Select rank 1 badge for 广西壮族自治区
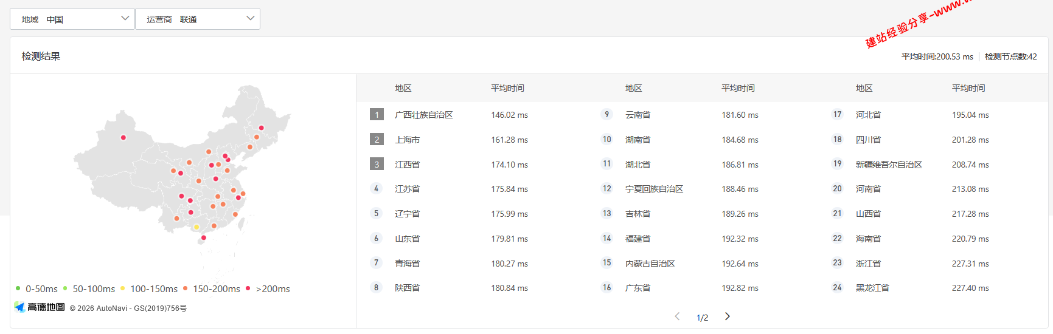 tap(377, 115)
